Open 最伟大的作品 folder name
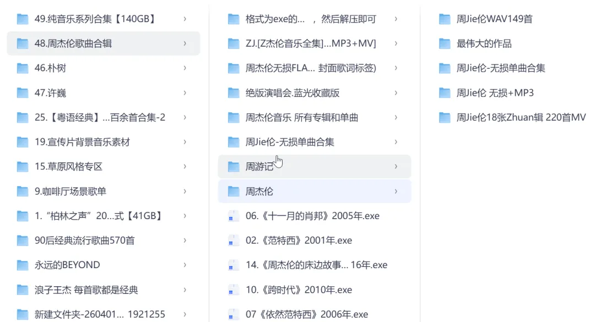 484,43
